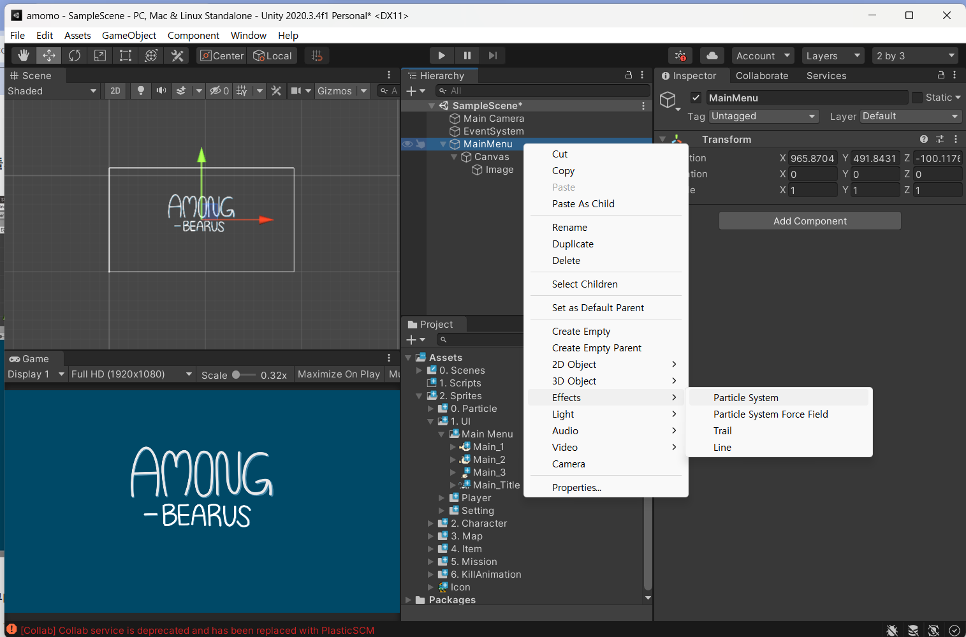Click the MainMenu name field in Inspector
966x637 pixels.
coord(807,98)
